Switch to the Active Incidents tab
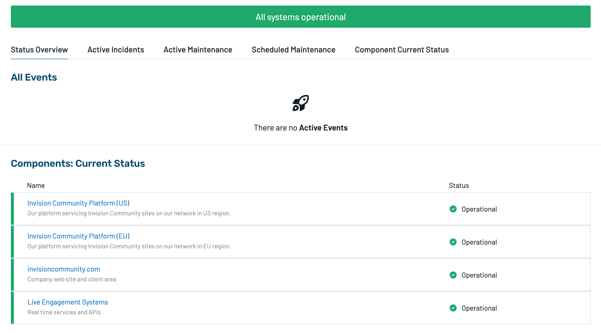This screenshot has height=333, width=601. [116, 50]
